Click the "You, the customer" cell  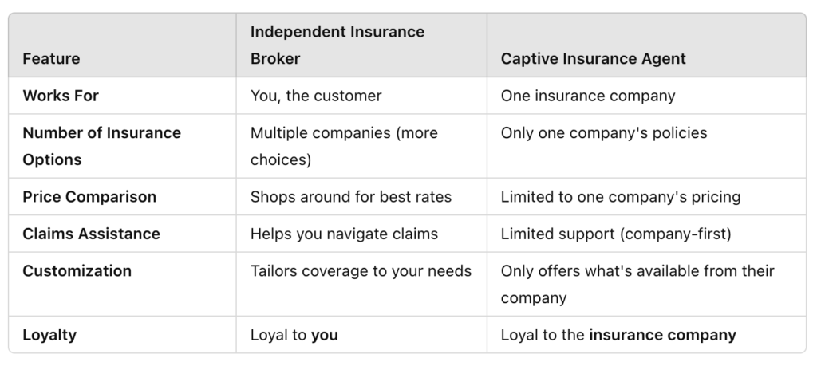coord(316,96)
